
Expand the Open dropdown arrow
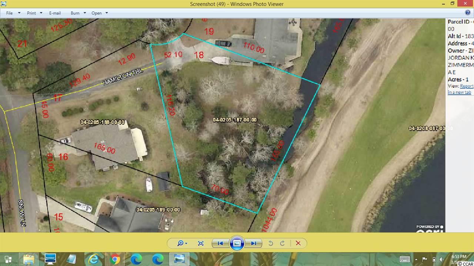[x=107, y=13]
